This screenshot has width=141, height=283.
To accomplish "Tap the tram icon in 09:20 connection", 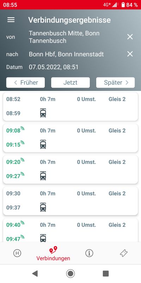I will [43, 176].
